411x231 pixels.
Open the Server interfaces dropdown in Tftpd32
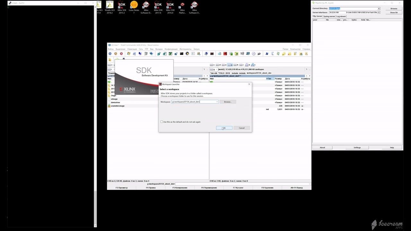click(379, 13)
